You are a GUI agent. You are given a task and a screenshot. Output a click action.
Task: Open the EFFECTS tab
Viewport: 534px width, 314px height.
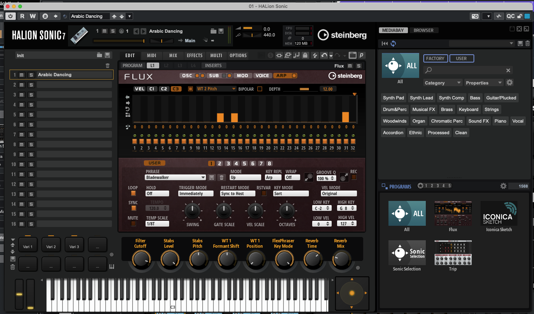[194, 56]
